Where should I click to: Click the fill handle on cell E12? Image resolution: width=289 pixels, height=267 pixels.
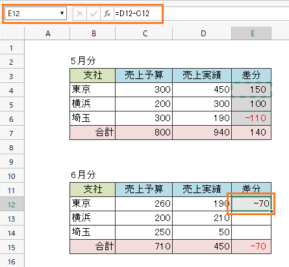[x=271, y=211]
